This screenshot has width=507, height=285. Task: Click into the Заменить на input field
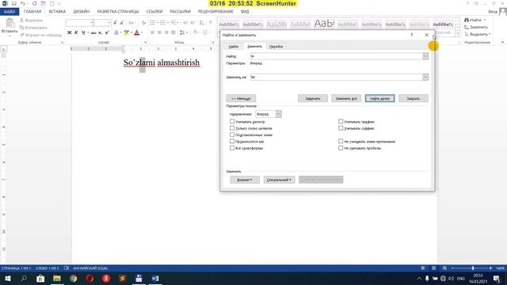(x=336, y=77)
